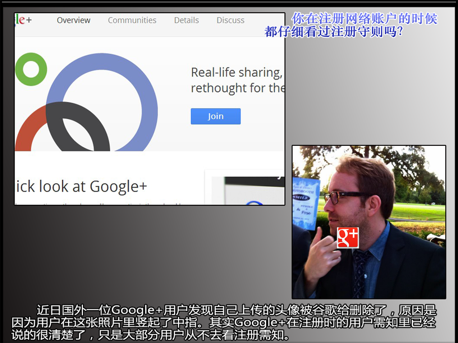
Task: Click the red g+ icon on the photo
Action: point(348,237)
